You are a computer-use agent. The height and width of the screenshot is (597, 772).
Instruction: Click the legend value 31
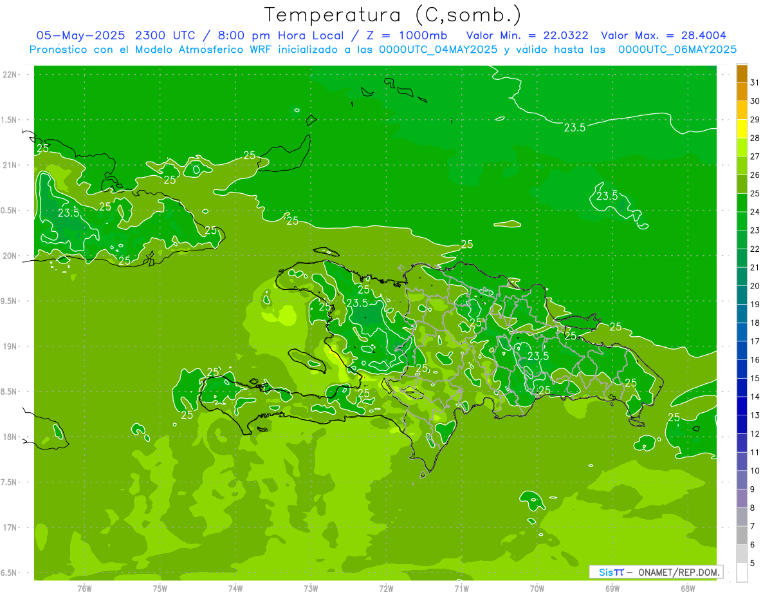coord(755,82)
